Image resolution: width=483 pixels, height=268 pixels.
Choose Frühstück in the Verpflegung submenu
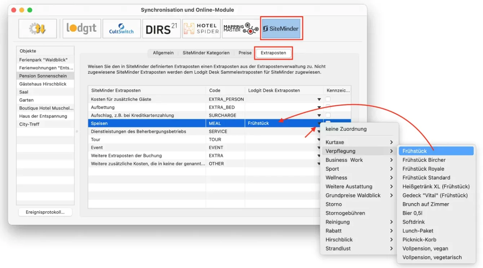436,151
